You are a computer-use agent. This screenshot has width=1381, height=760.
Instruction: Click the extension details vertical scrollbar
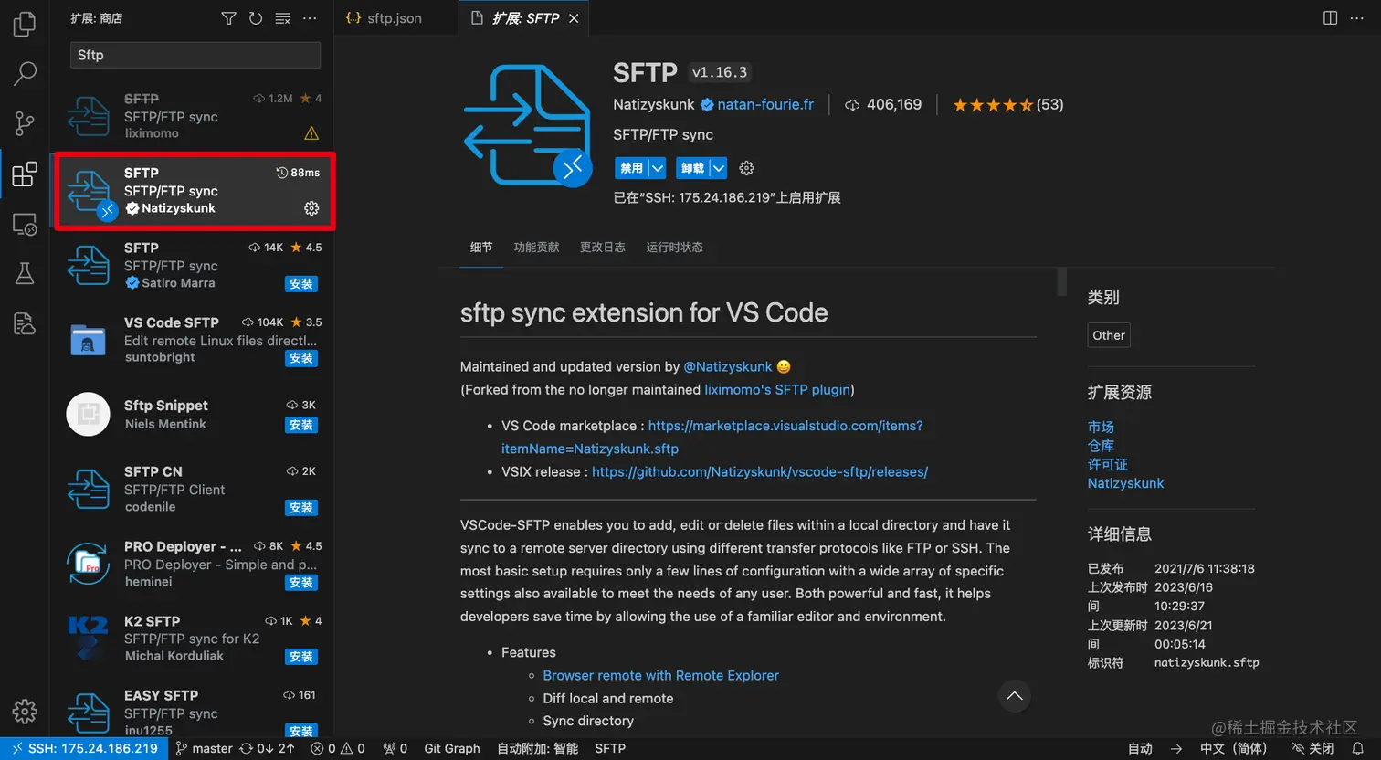[1061, 281]
